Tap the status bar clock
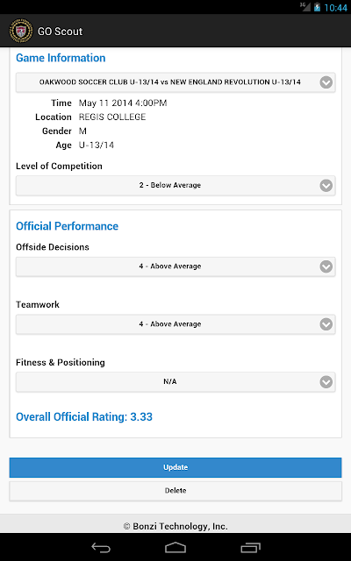 click(x=335, y=8)
